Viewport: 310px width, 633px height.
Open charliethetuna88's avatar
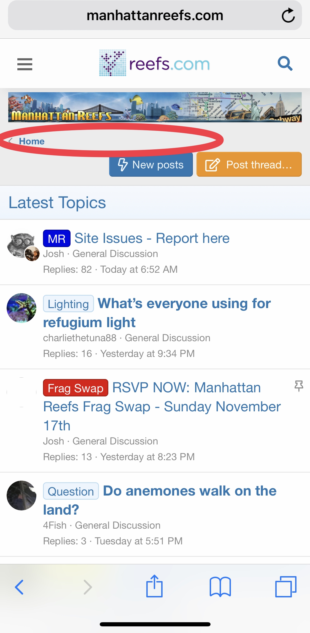(x=21, y=308)
